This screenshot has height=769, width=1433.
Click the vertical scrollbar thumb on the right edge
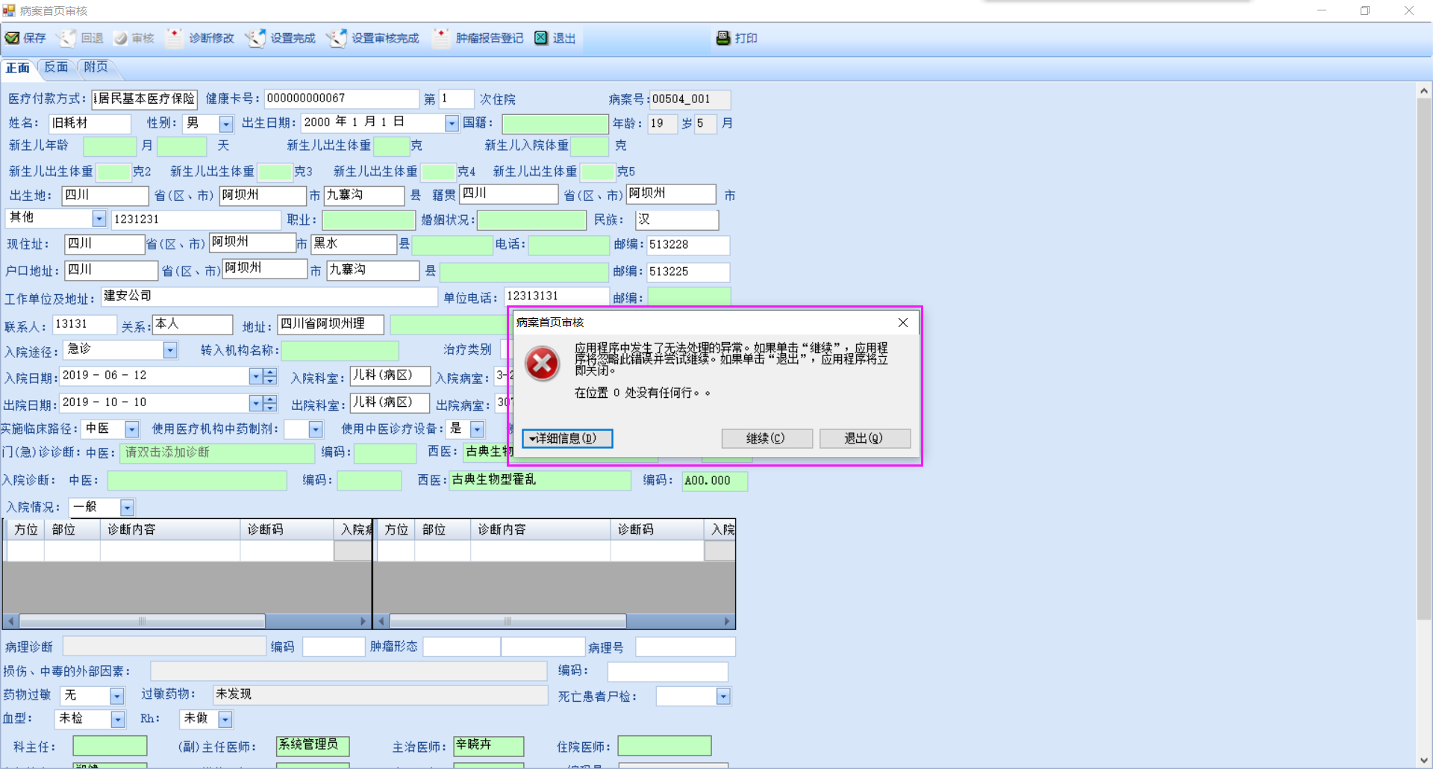coord(1424,358)
